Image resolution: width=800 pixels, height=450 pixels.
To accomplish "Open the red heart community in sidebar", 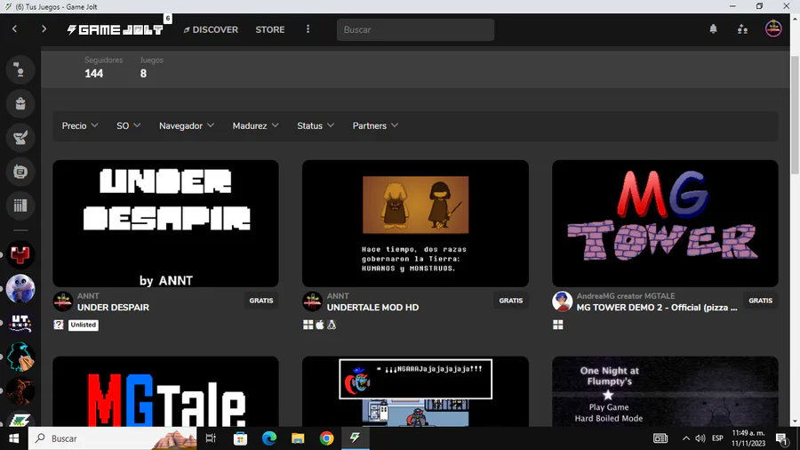I will pyautogui.click(x=20, y=254).
